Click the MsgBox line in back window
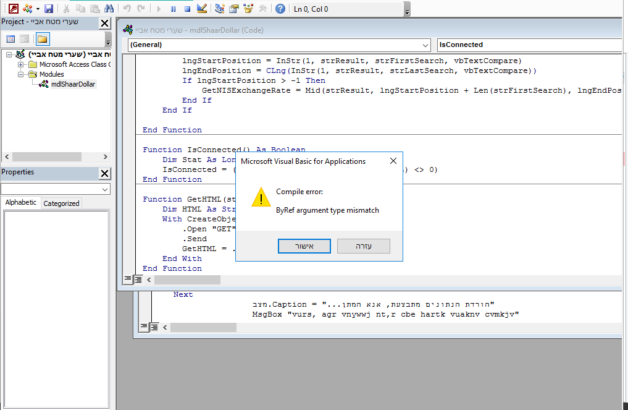 click(386, 315)
